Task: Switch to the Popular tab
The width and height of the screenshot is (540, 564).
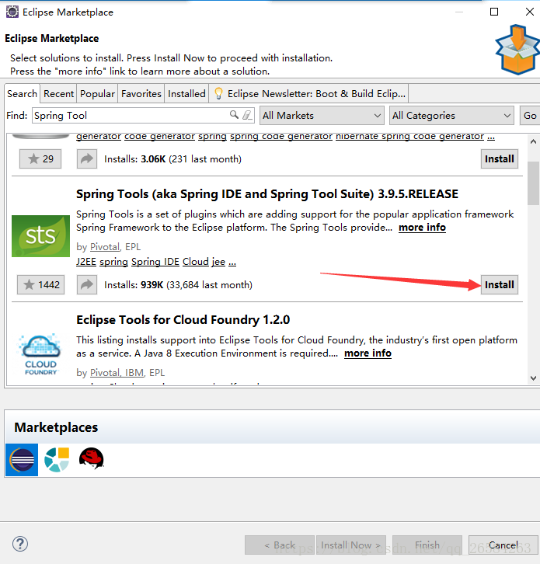Action: point(97,94)
